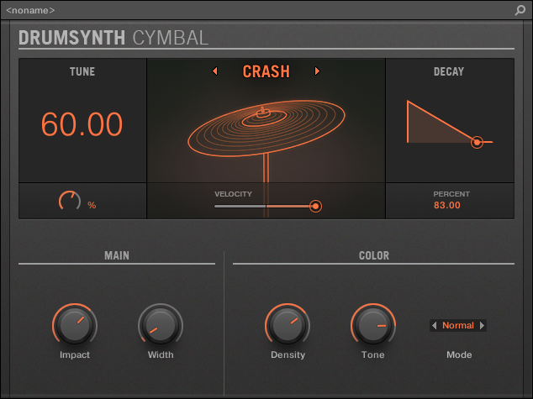Click the Decay percent value 83.00
This screenshot has height=399, width=533.
point(447,205)
